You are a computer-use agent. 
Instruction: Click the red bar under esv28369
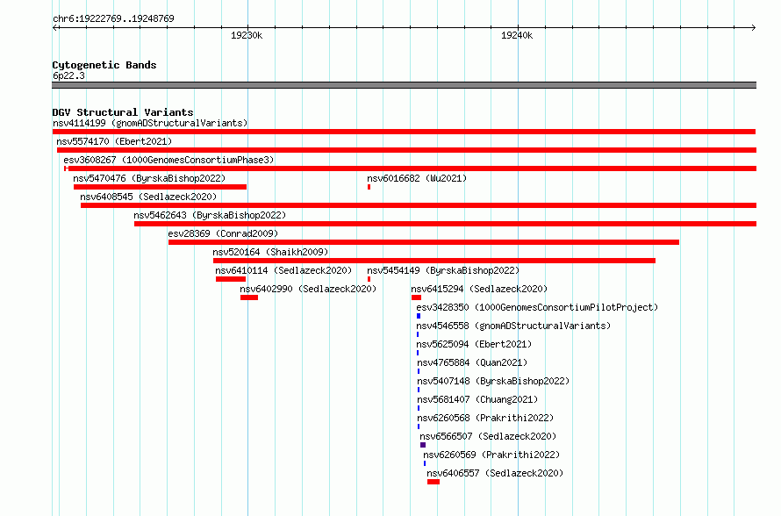pos(424,242)
